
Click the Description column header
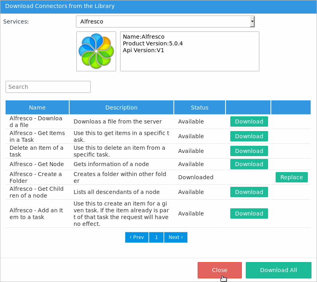[x=121, y=108]
